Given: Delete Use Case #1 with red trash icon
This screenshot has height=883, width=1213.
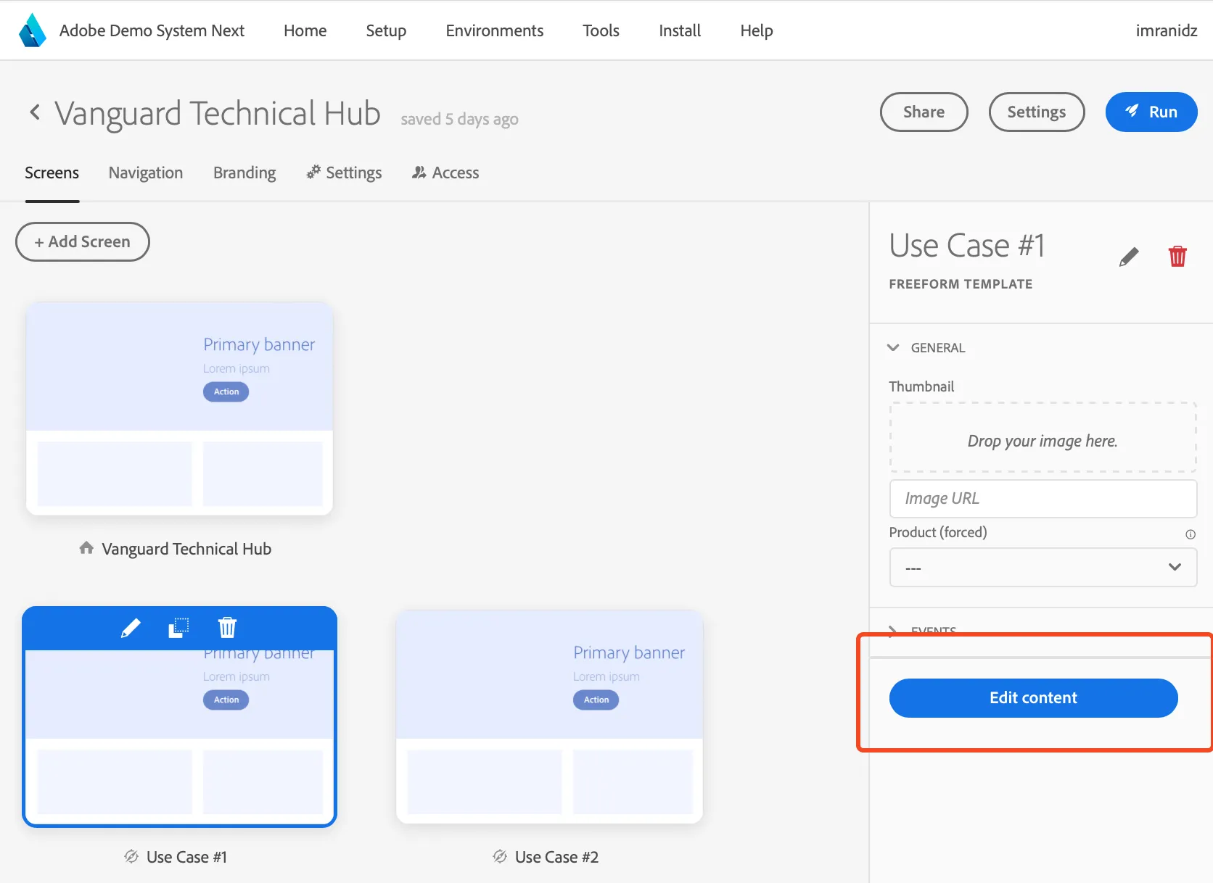Looking at the screenshot, I should pyautogui.click(x=1177, y=256).
